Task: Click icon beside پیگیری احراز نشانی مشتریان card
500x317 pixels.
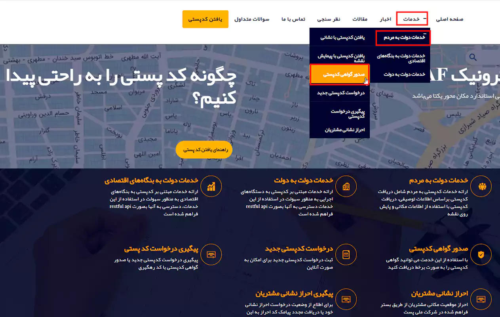Action: (x=346, y=299)
